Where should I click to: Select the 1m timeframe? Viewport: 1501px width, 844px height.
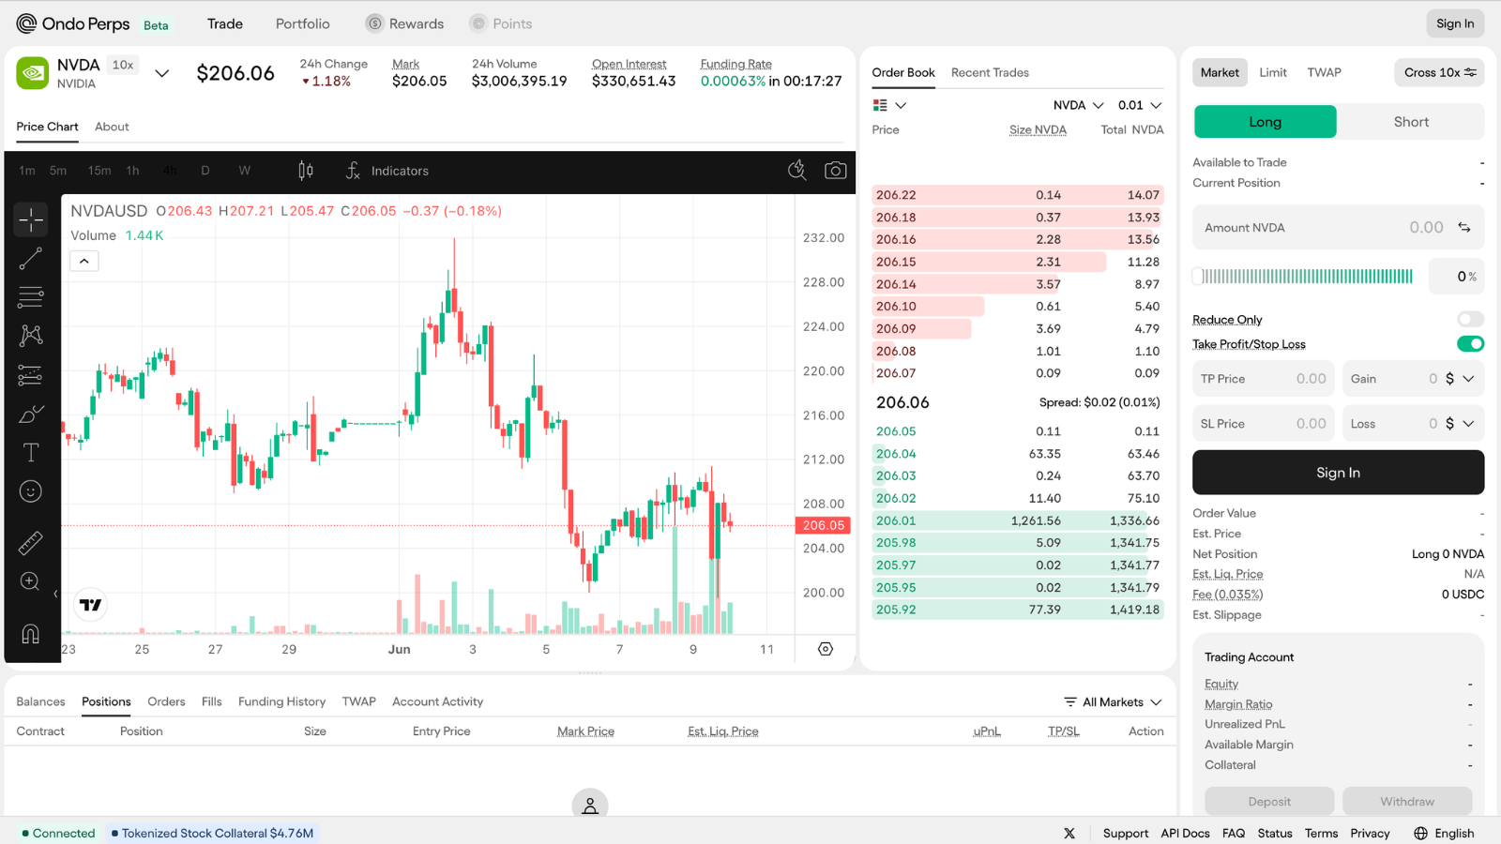click(27, 171)
